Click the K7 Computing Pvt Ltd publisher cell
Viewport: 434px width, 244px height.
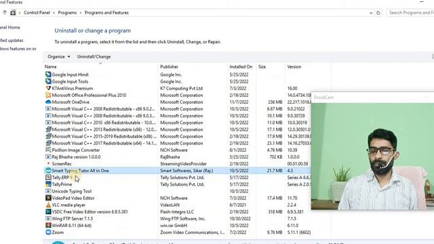click(x=181, y=88)
